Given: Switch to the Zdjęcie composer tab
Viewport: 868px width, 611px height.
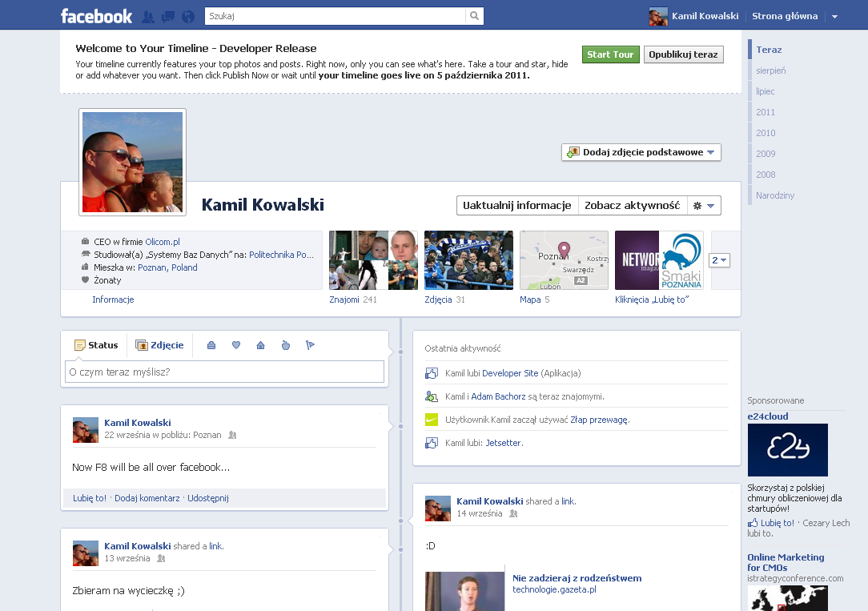Looking at the screenshot, I should tap(159, 345).
